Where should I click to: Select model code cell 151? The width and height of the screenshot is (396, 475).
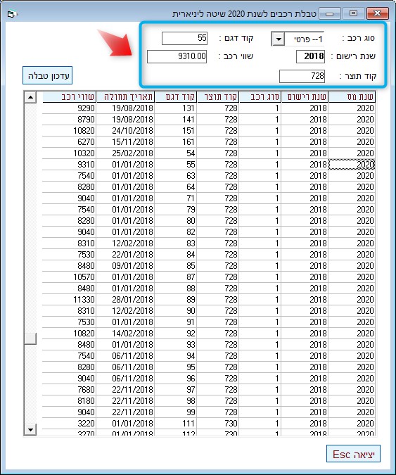click(176, 131)
